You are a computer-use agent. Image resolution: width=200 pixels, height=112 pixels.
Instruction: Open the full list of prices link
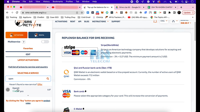[28, 67]
